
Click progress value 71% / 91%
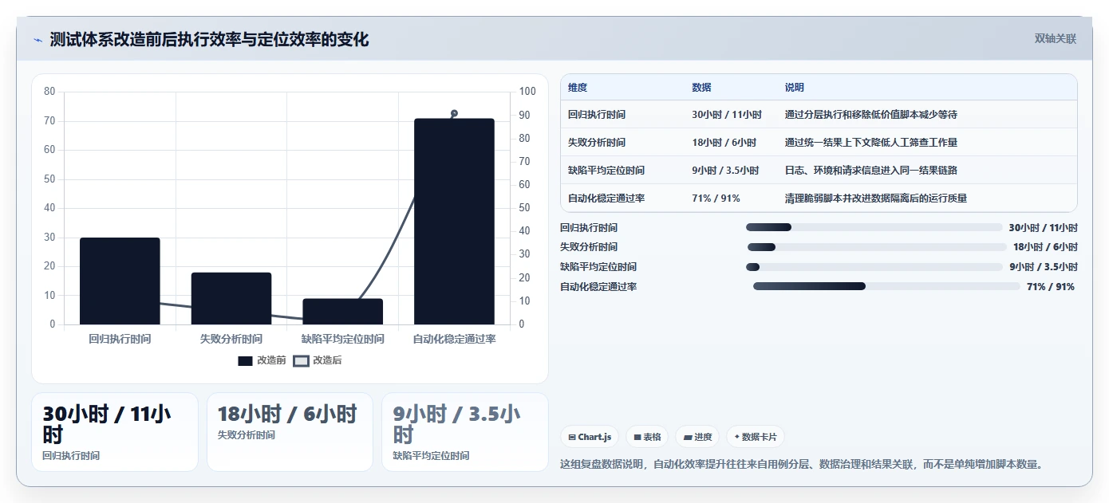[x=1051, y=286]
